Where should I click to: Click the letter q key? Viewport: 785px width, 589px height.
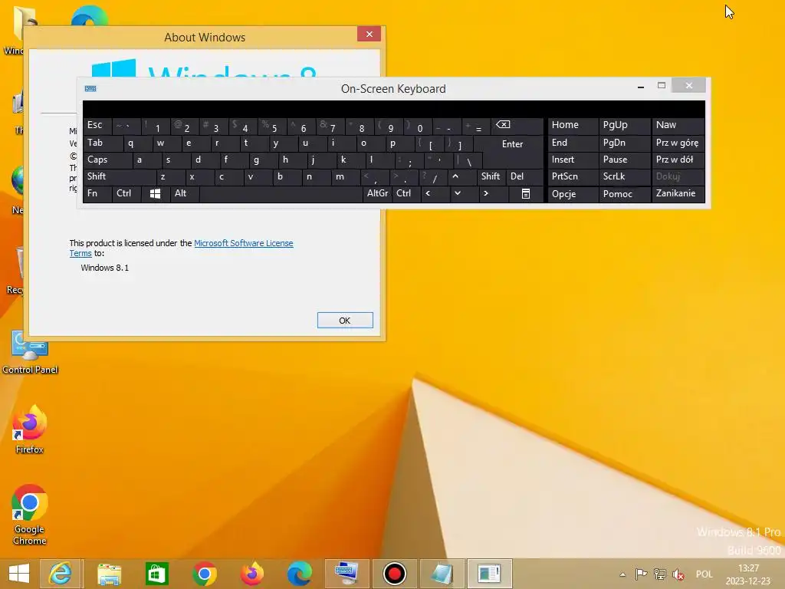(136, 143)
